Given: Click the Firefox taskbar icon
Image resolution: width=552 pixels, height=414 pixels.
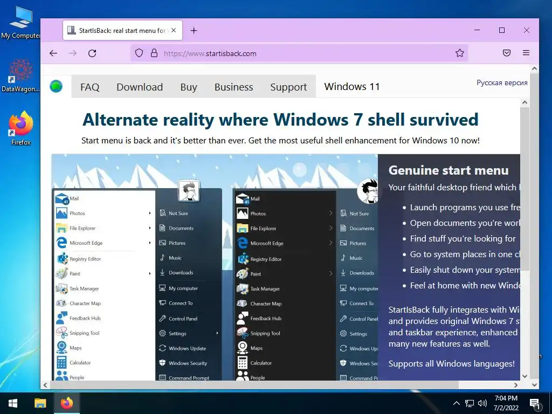Looking at the screenshot, I should [x=66, y=403].
